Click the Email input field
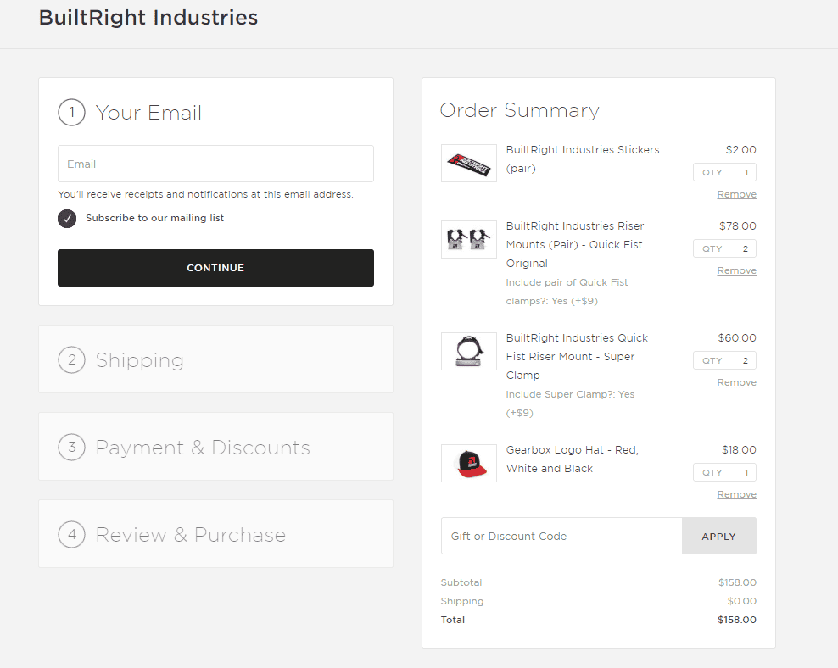The width and height of the screenshot is (838, 668). [x=215, y=164]
